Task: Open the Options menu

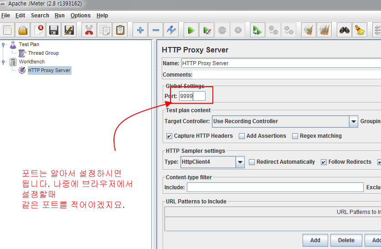Action: click(x=80, y=16)
